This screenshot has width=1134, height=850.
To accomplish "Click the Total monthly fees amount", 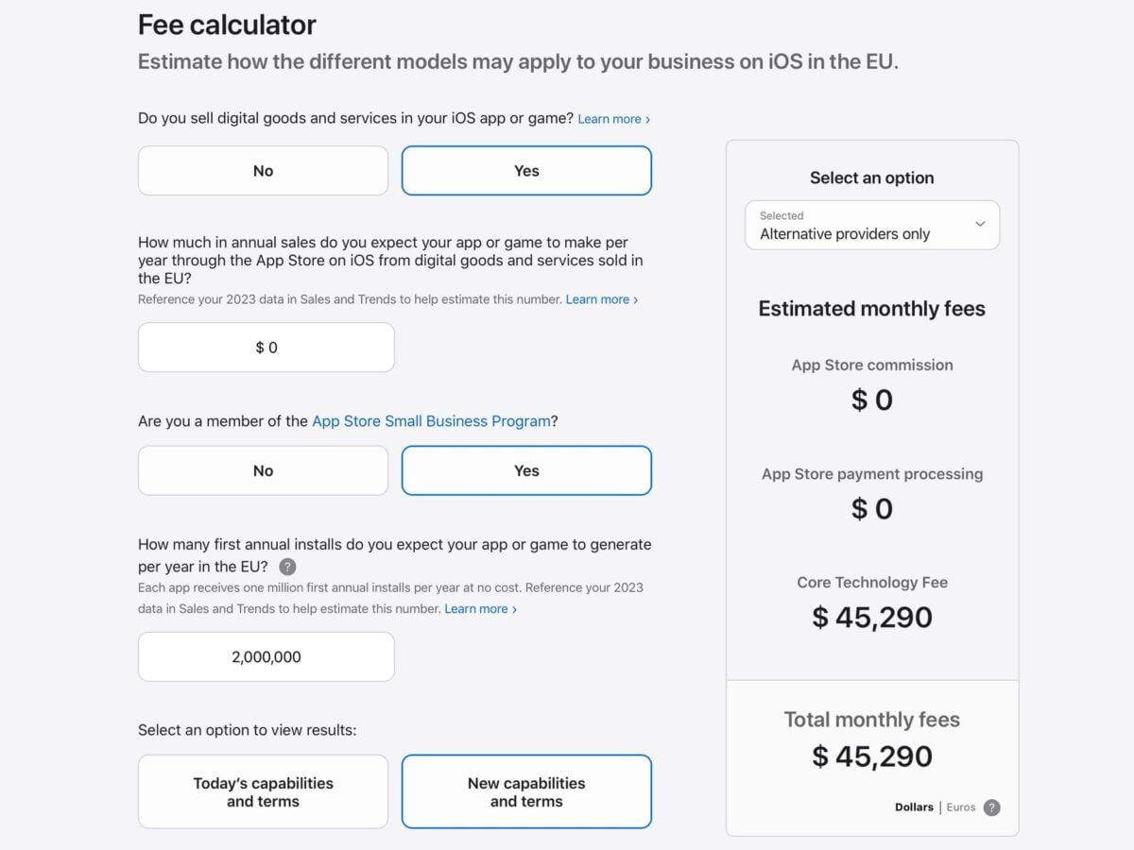I will coord(872,756).
